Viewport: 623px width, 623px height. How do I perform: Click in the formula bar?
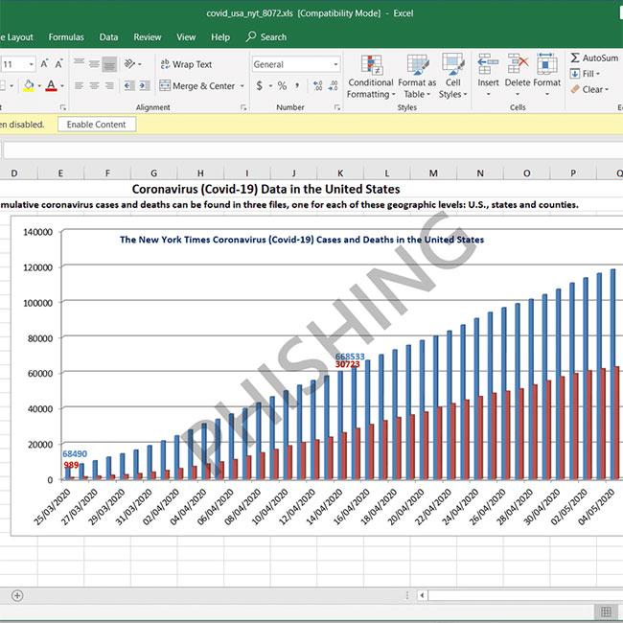click(x=313, y=150)
